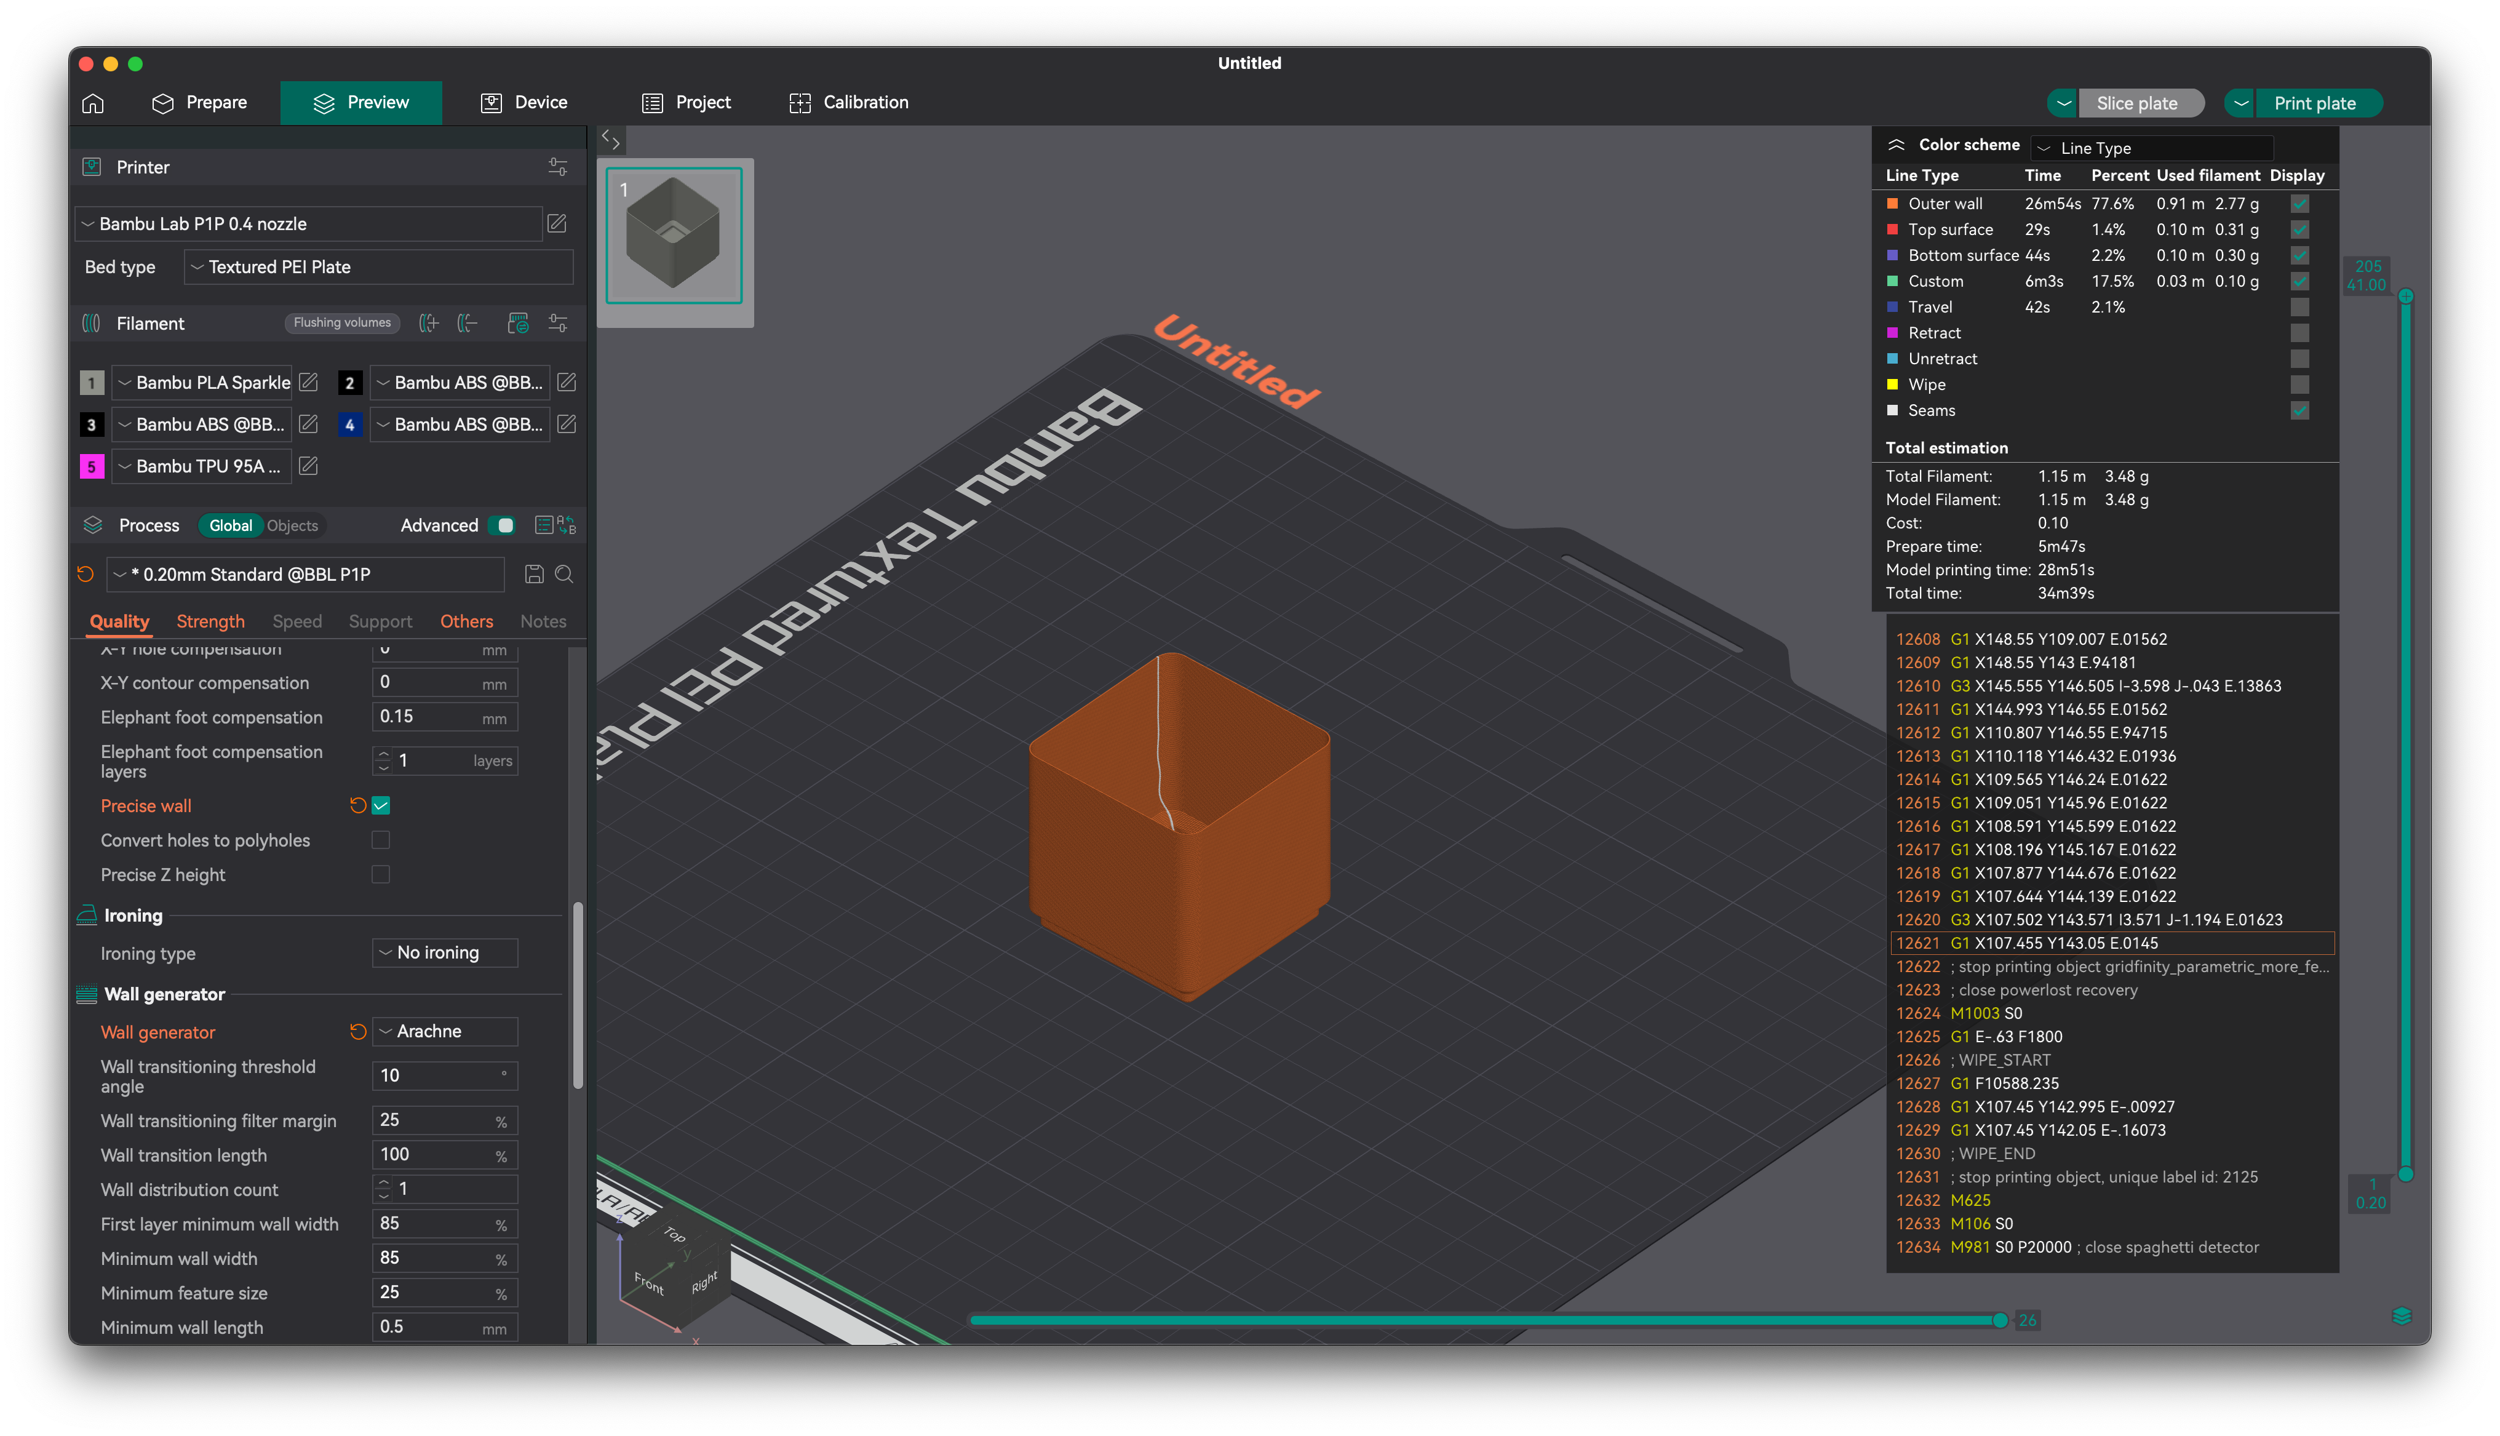Reset Wall generator to default value
The height and width of the screenshot is (1436, 2500).
pyautogui.click(x=358, y=1032)
